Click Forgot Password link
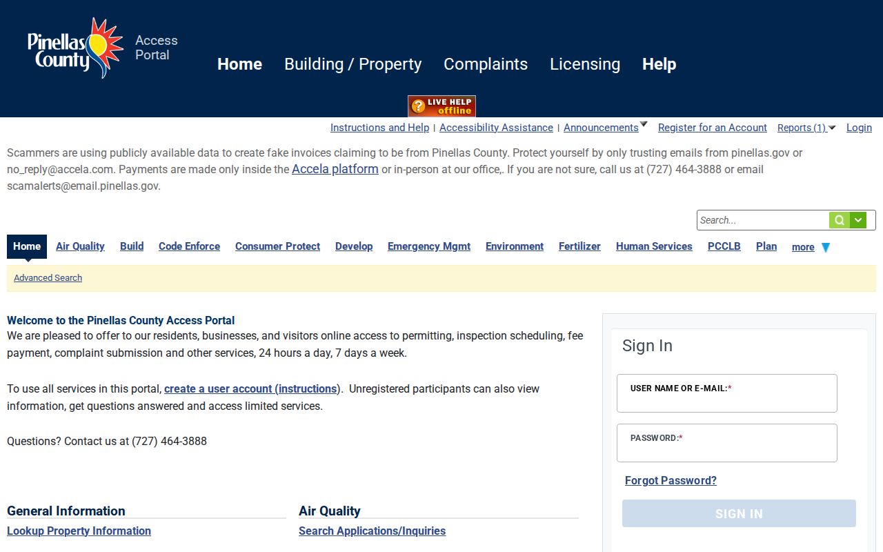883x552 pixels. click(671, 481)
